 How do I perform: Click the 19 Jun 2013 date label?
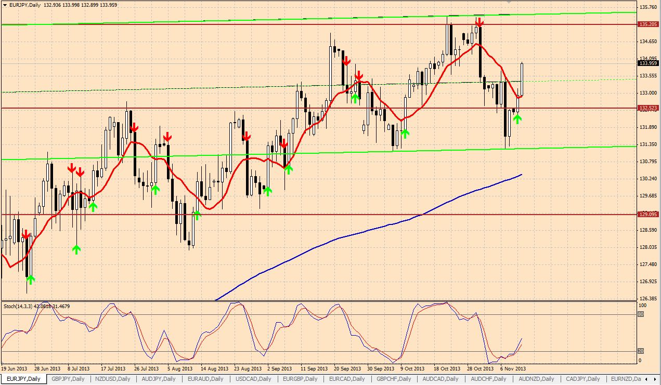14,368
